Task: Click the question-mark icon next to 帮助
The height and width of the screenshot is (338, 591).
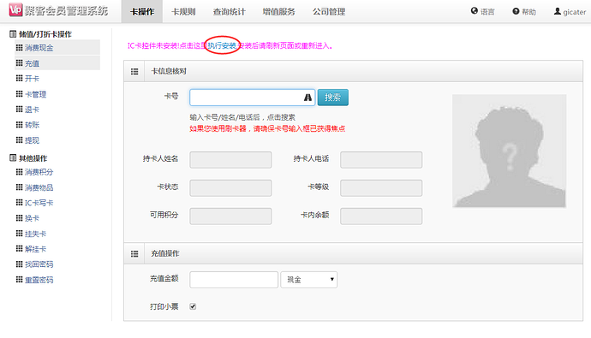Action: coord(516,11)
